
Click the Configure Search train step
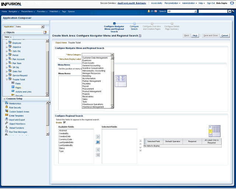pos(134,27)
